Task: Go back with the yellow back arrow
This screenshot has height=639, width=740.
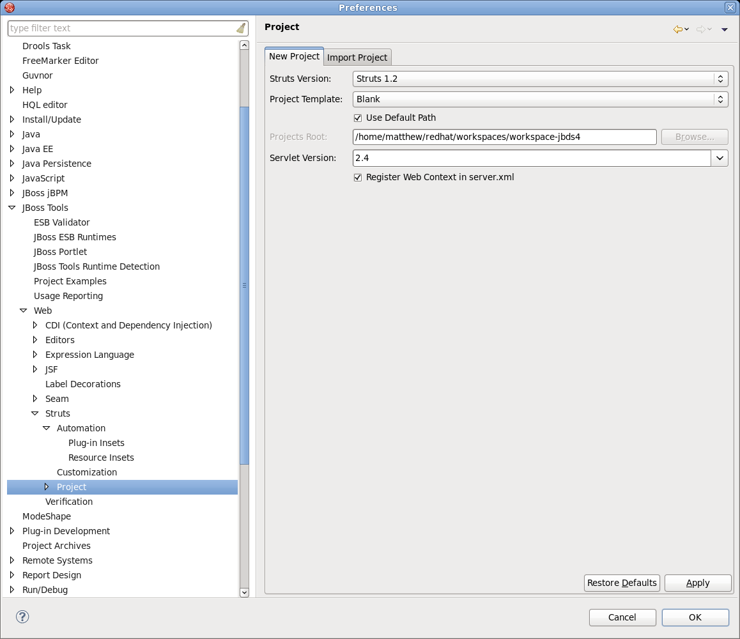Action: (x=678, y=29)
